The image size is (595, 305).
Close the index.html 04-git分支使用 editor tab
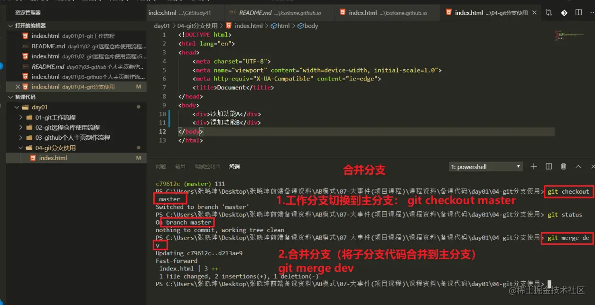pos(535,13)
